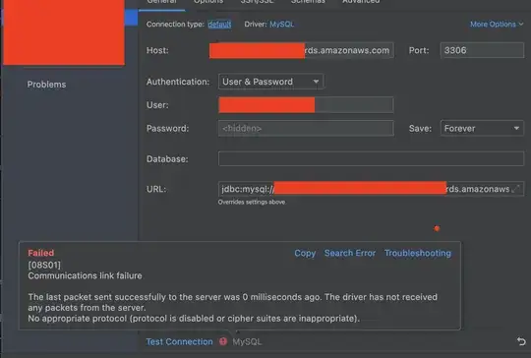The height and width of the screenshot is (358, 531).
Task: Expand the More Options menu
Action: click(x=497, y=25)
